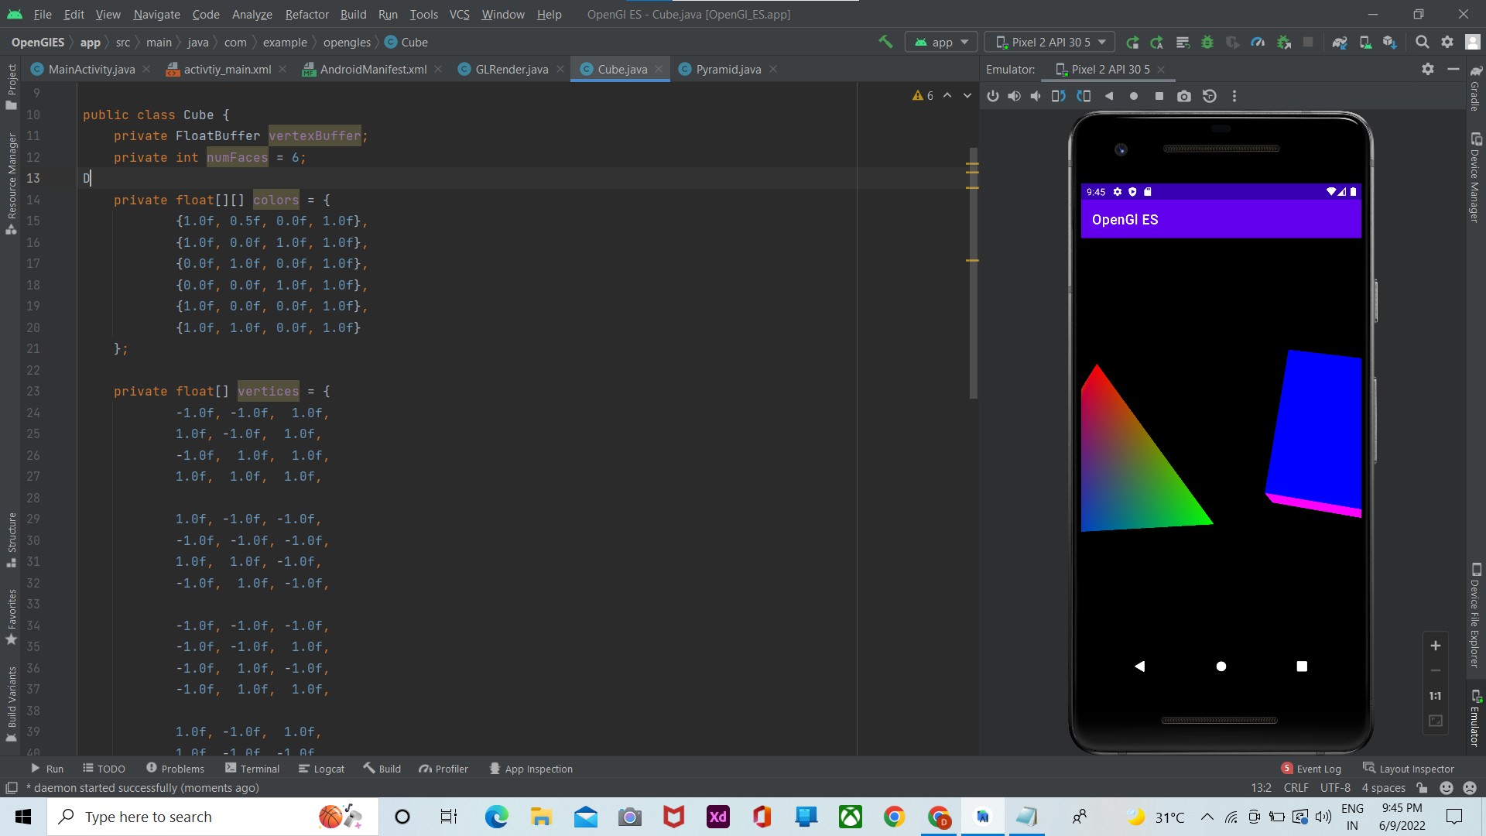Open the Pixel 2 API 30 device dropdown
This screenshot has width=1486, height=836.
point(1049,42)
